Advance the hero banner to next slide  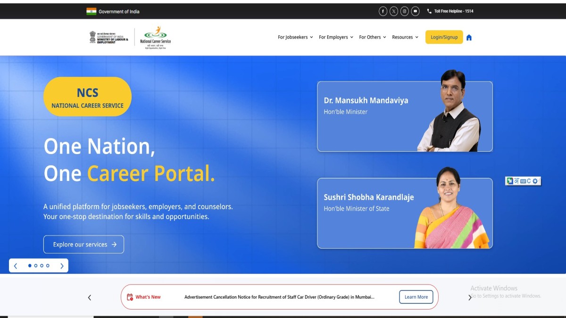pos(62,266)
